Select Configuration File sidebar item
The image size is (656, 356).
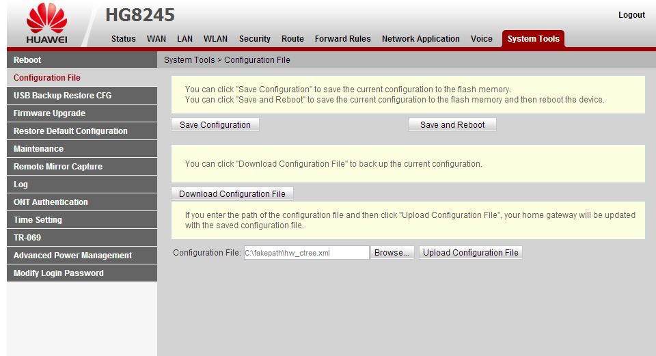pos(82,78)
